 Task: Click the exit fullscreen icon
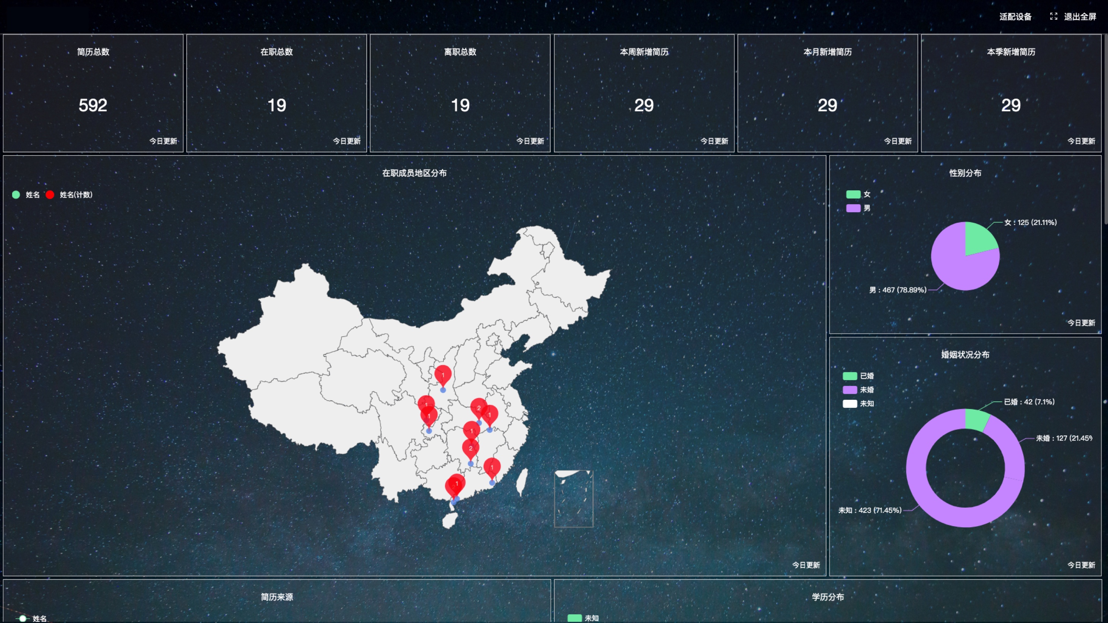point(1054,16)
